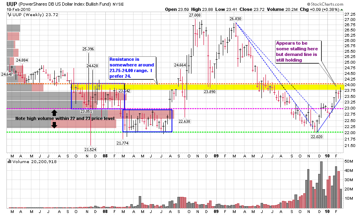Image resolution: width=362 pixels, height=215 pixels.
Task: Click the 26.00 tick on the price axis
Action: click(x=350, y=40)
